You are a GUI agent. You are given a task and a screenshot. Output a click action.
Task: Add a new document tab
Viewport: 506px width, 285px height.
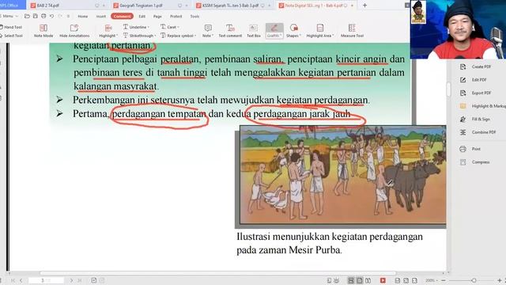tap(364, 6)
